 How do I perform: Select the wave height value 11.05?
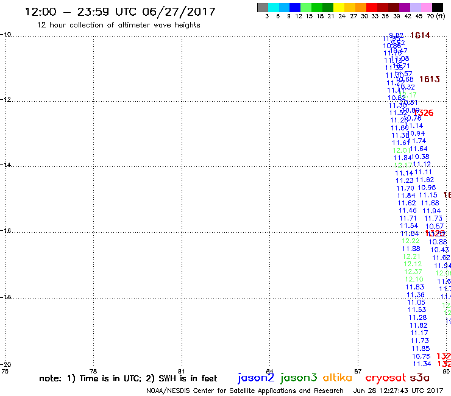[416, 302]
